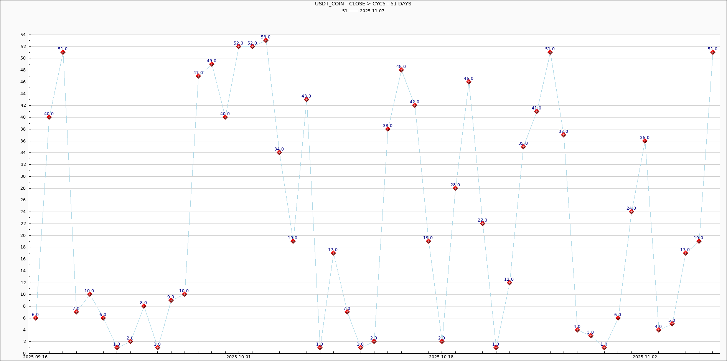Click the chart title USDT_COIN - CLOSE > CYC5
The height and width of the screenshot is (361, 727).
[x=363, y=4]
